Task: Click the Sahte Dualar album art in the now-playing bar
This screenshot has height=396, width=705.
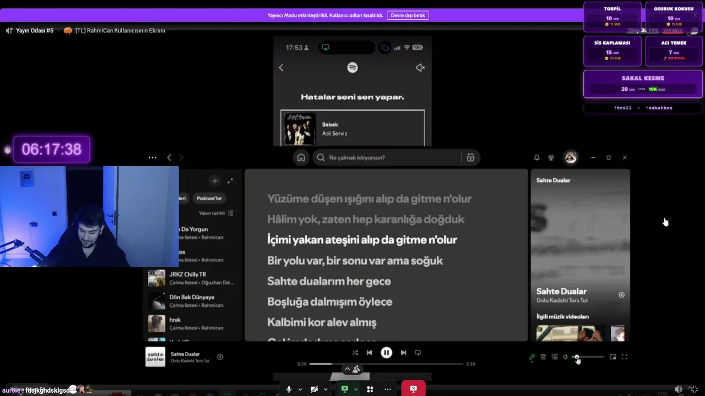Action: click(155, 357)
